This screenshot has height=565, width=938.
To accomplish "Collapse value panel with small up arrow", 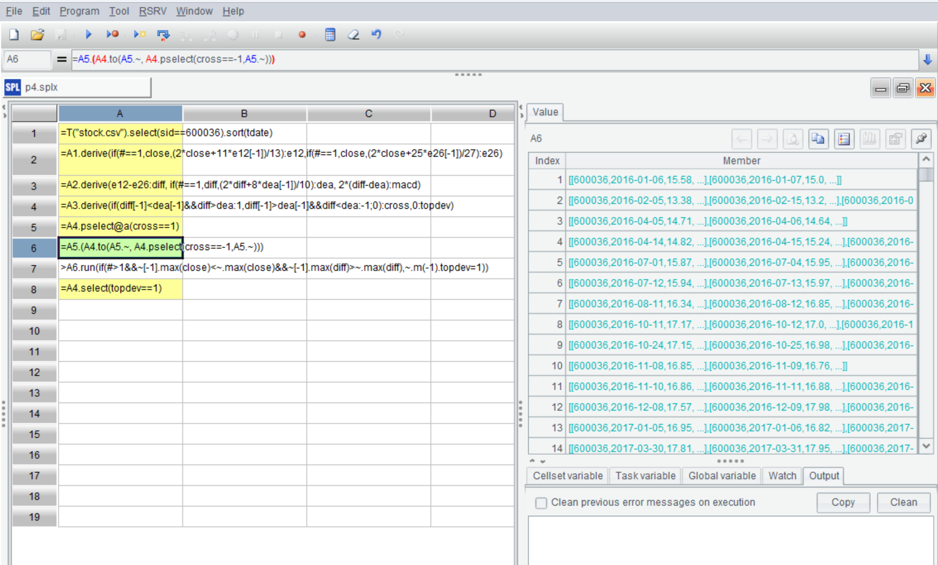I will 532,461.
